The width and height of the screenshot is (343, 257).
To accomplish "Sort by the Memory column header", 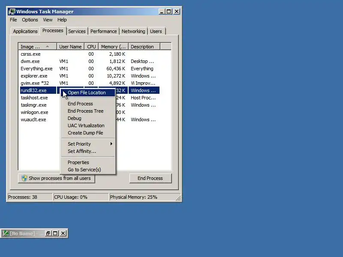I will pyautogui.click(x=113, y=47).
